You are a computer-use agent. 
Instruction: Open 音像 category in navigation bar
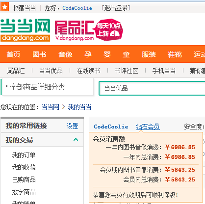click(x=65, y=54)
